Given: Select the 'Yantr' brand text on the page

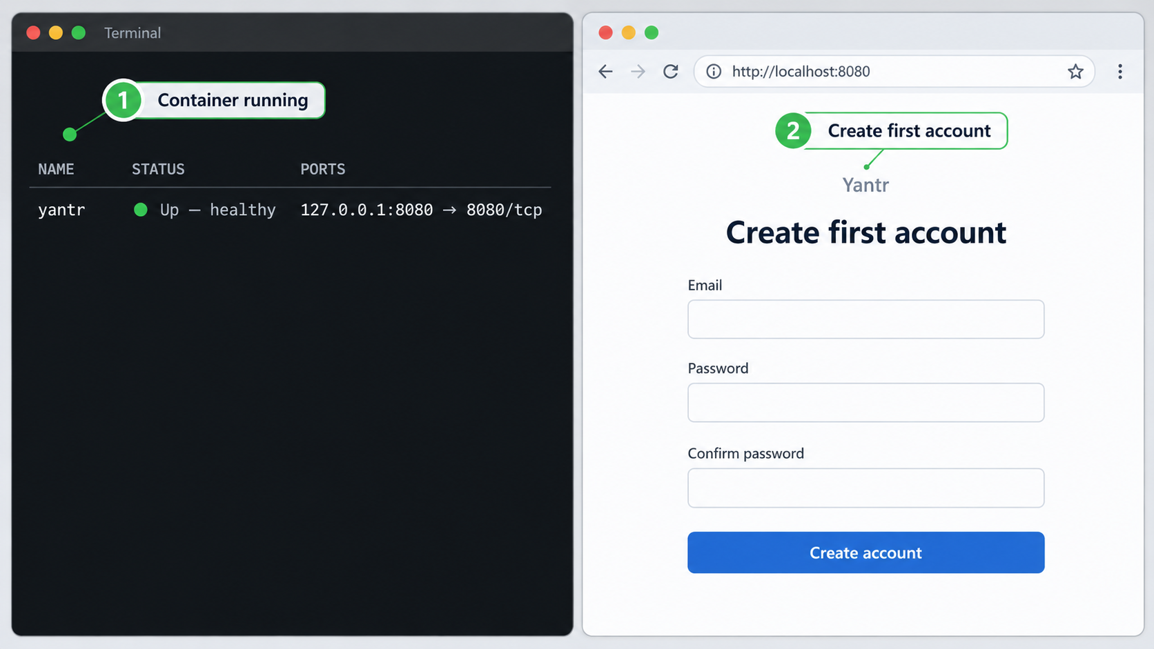Looking at the screenshot, I should coord(865,185).
